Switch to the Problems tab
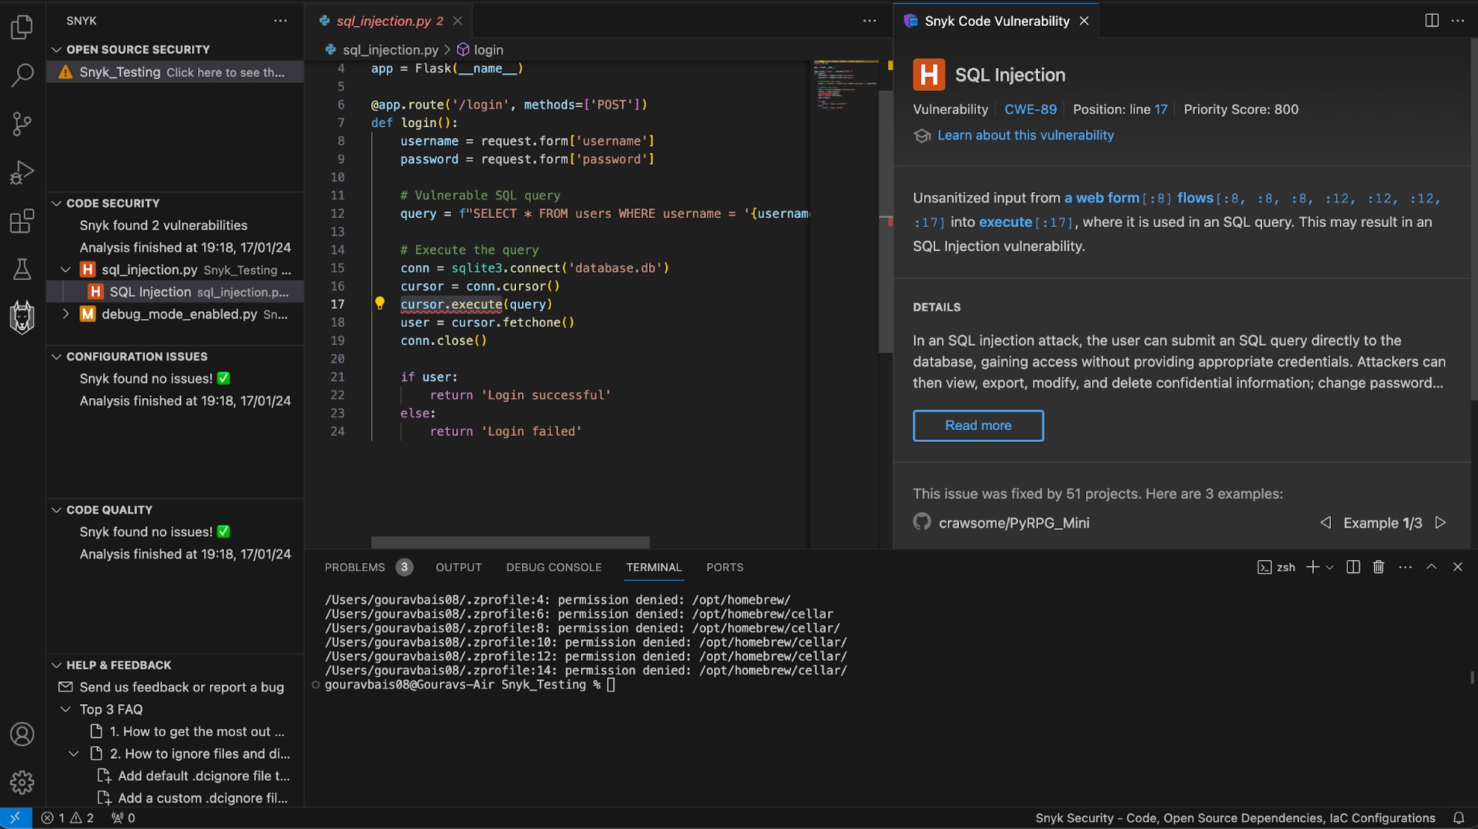Viewport: 1478px width, 829px height. (x=355, y=567)
